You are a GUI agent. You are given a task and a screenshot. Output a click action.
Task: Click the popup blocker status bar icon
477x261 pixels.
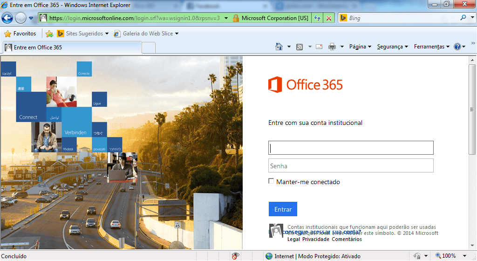236,256
